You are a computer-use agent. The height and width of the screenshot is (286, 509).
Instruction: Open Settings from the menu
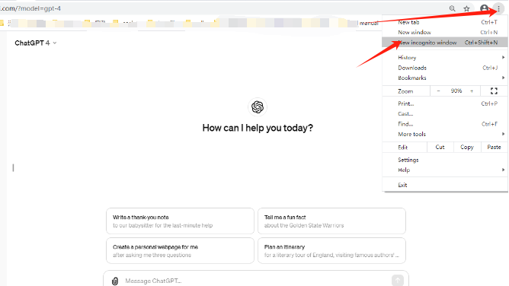click(x=445, y=160)
